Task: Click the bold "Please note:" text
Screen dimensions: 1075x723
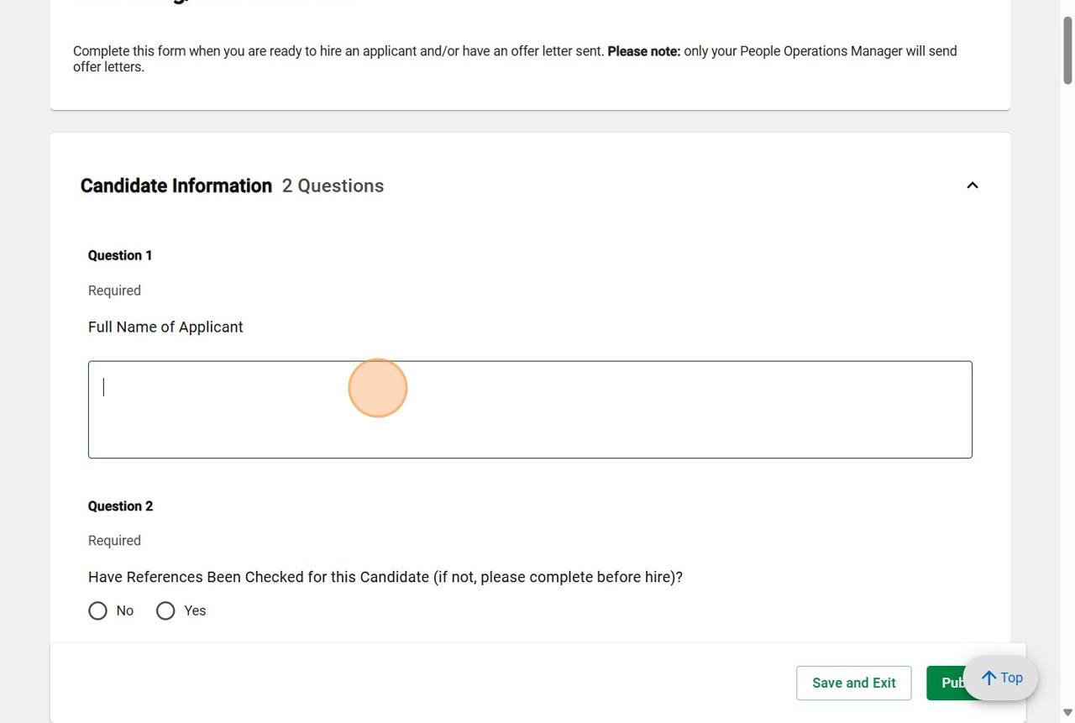Action: pos(643,51)
